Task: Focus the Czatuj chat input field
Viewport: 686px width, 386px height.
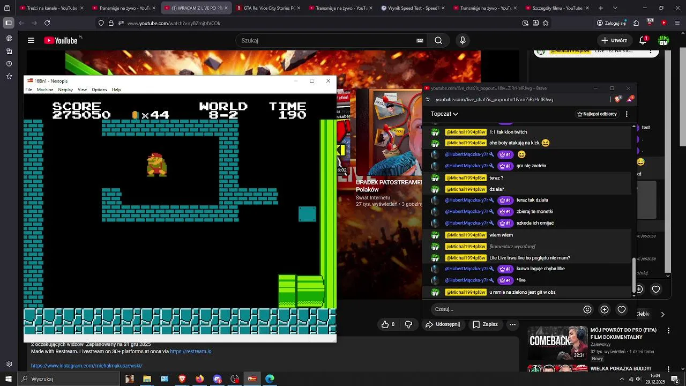Action: 506,309
